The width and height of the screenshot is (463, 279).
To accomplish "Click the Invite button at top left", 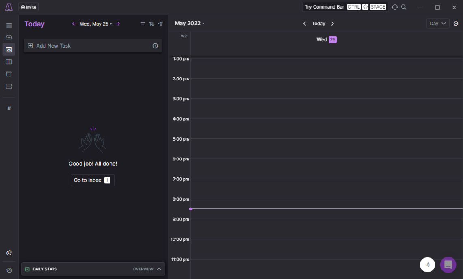I will 28,7.
